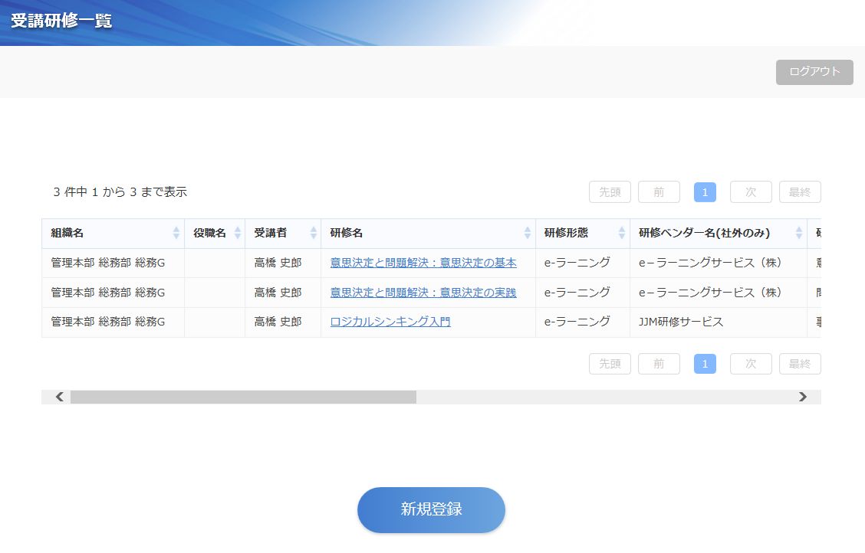
Task: Click the 新規登録 button
Action: [x=431, y=509]
